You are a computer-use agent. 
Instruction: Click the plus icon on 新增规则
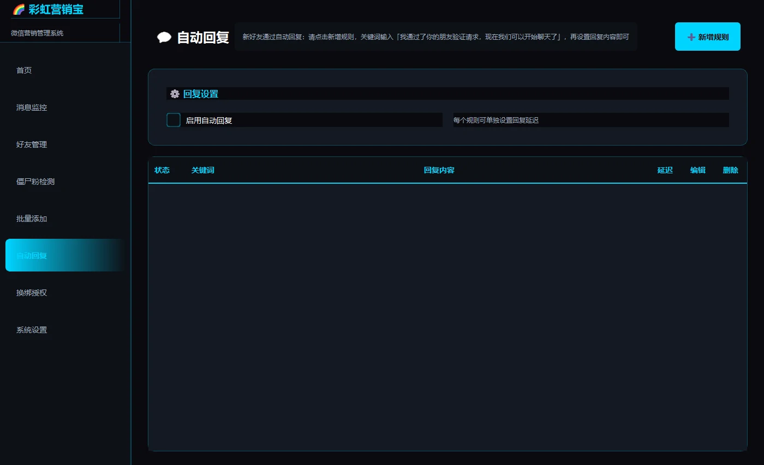691,37
